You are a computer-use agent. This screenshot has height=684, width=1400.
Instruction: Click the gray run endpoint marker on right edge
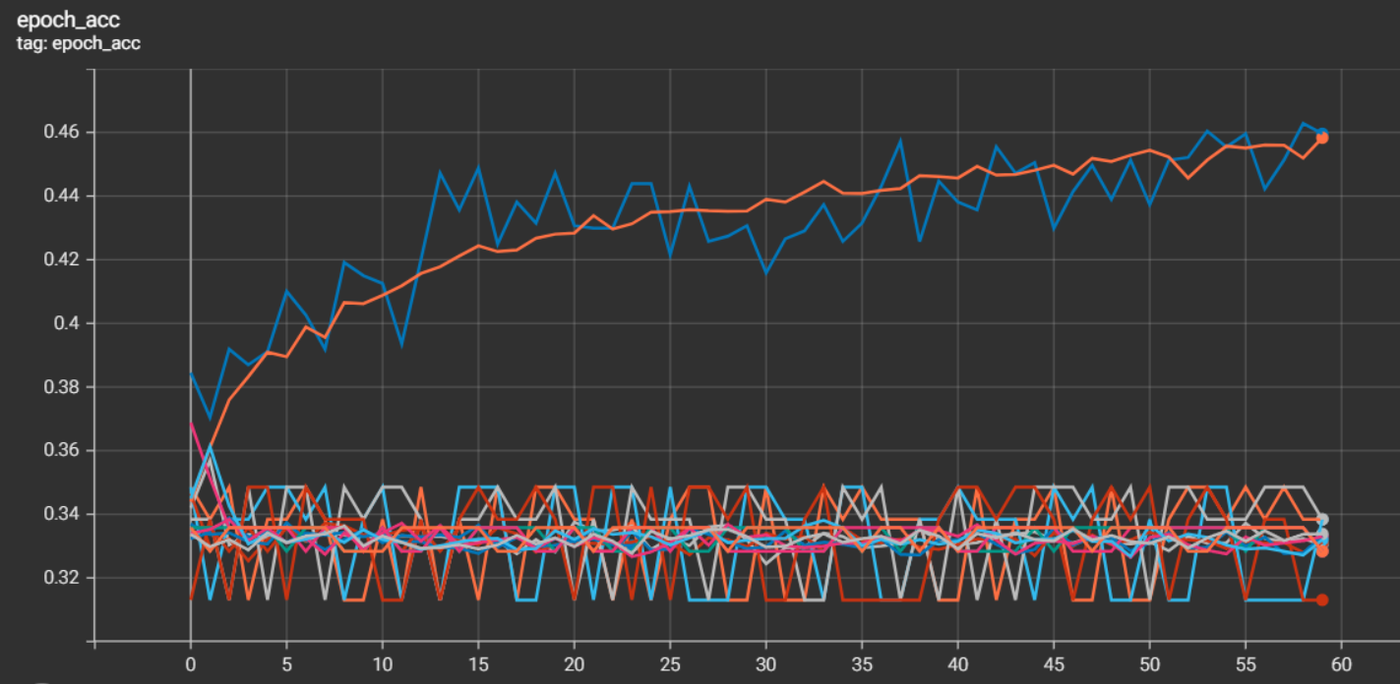coord(1323,518)
